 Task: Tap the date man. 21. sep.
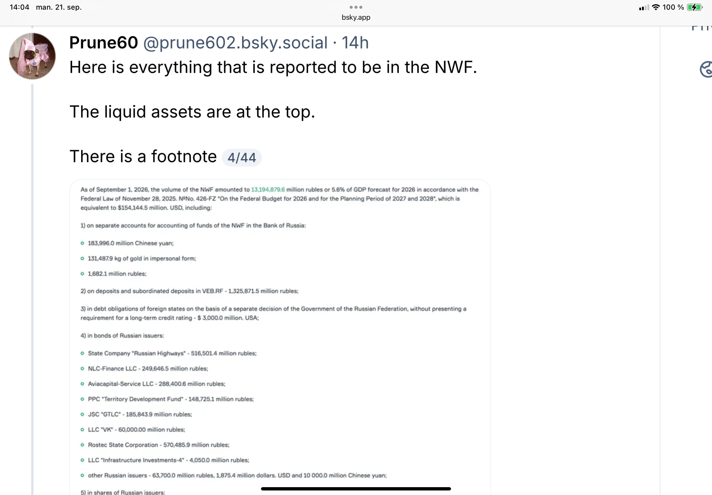pyautogui.click(x=59, y=7)
